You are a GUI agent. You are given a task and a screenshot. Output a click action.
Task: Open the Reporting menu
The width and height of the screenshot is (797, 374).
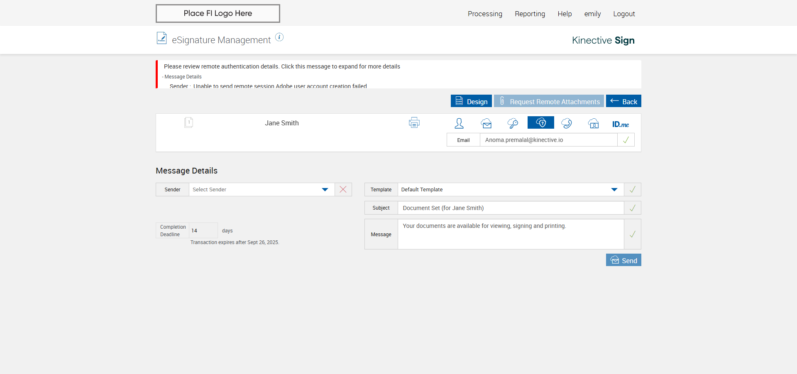tap(530, 14)
